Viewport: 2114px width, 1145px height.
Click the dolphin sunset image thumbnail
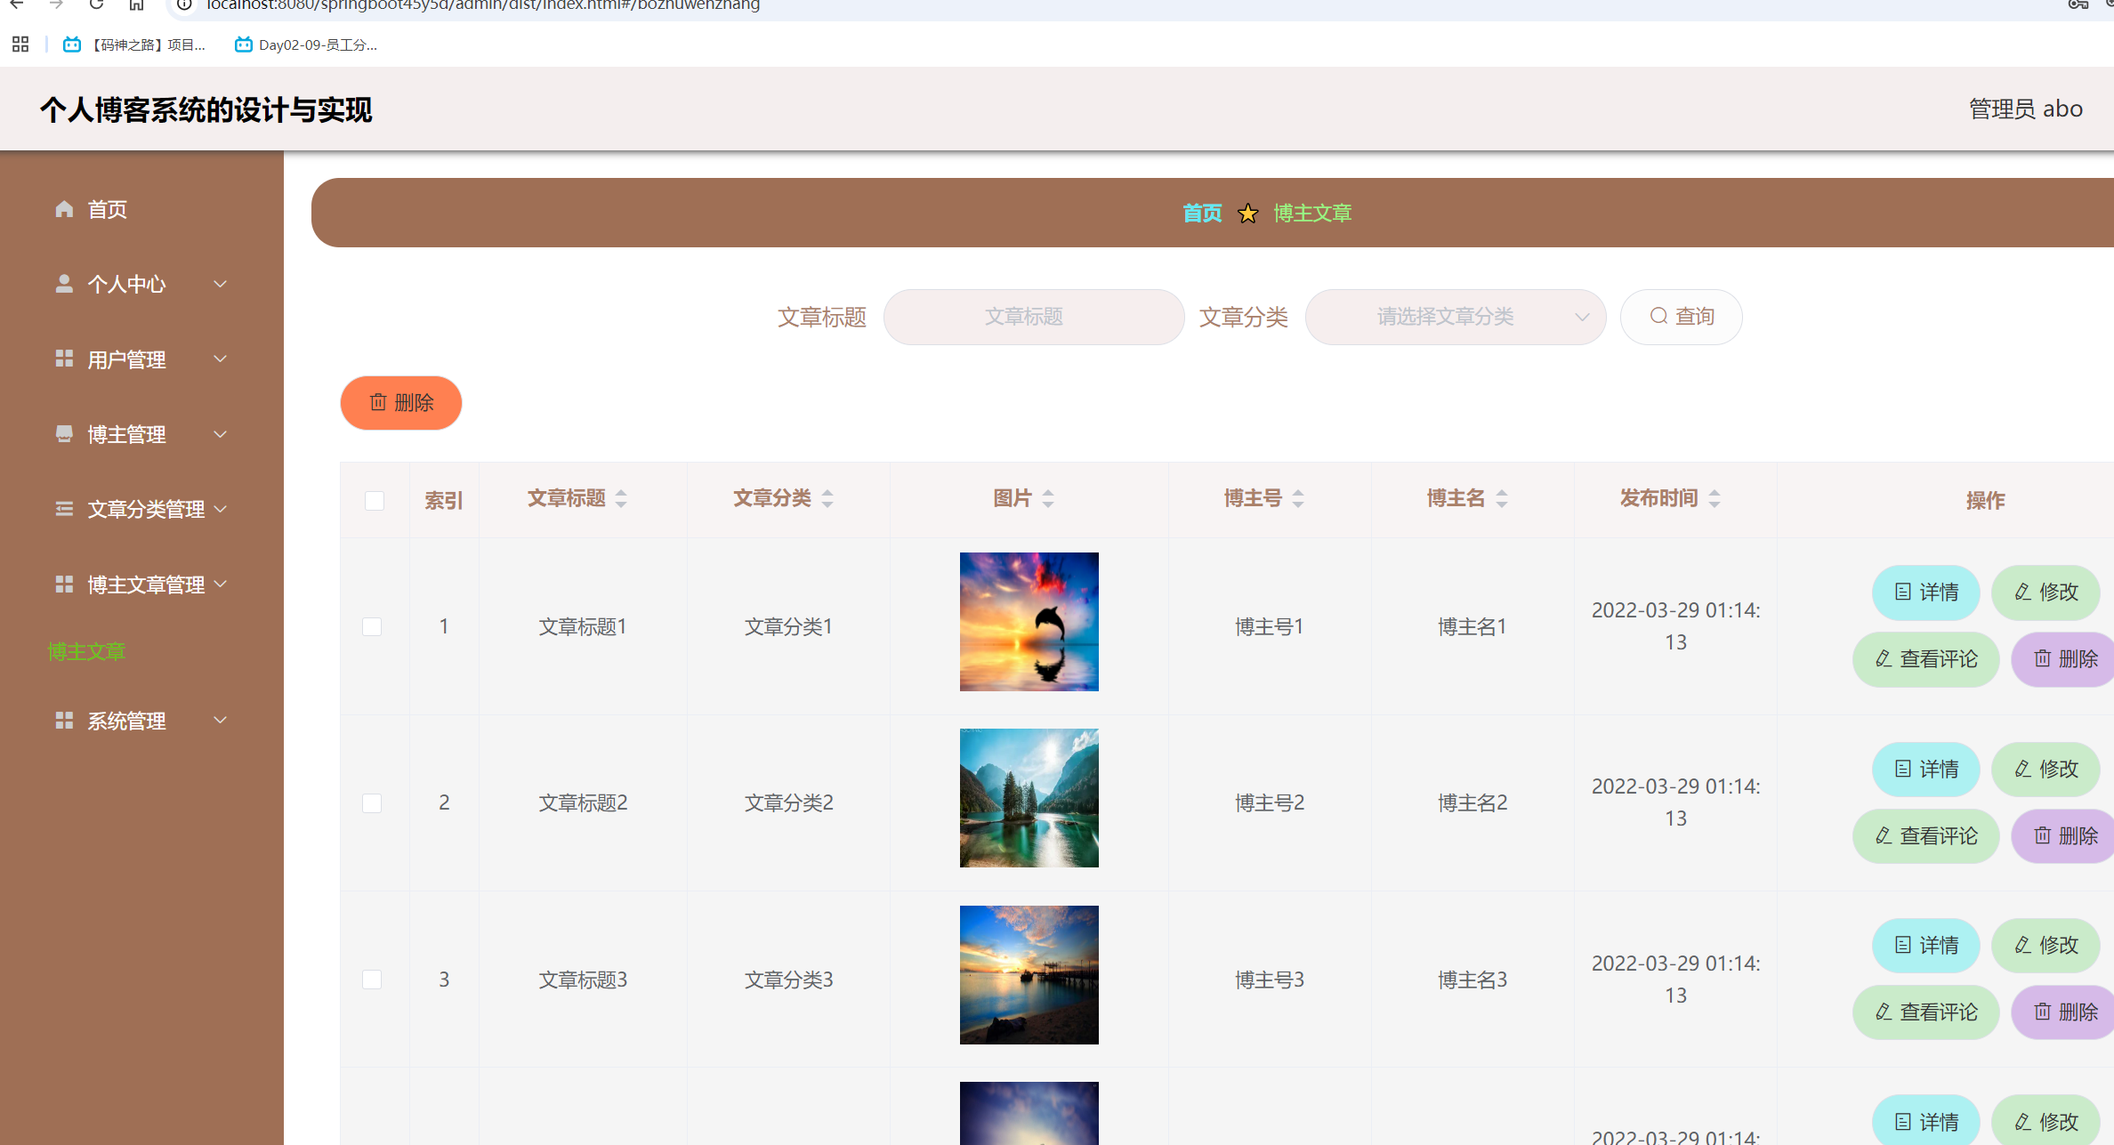click(x=1029, y=621)
